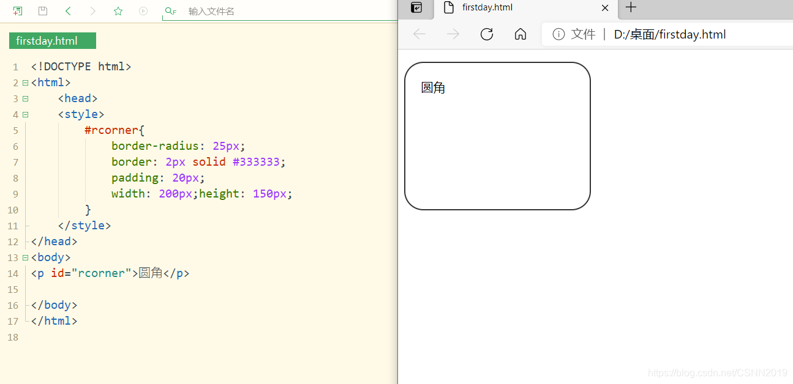Run the file with the play icon
This screenshot has height=384, width=793.
(143, 11)
